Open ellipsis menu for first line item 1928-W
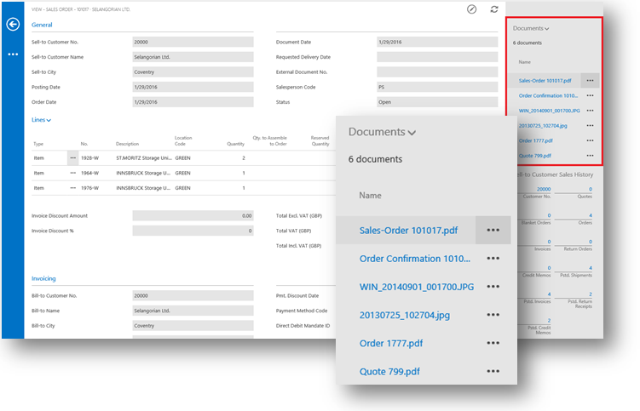 (72, 158)
